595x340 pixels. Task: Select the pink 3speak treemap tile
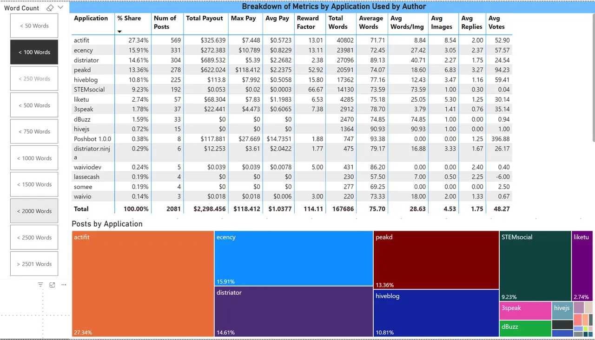[x=525, y=311]
